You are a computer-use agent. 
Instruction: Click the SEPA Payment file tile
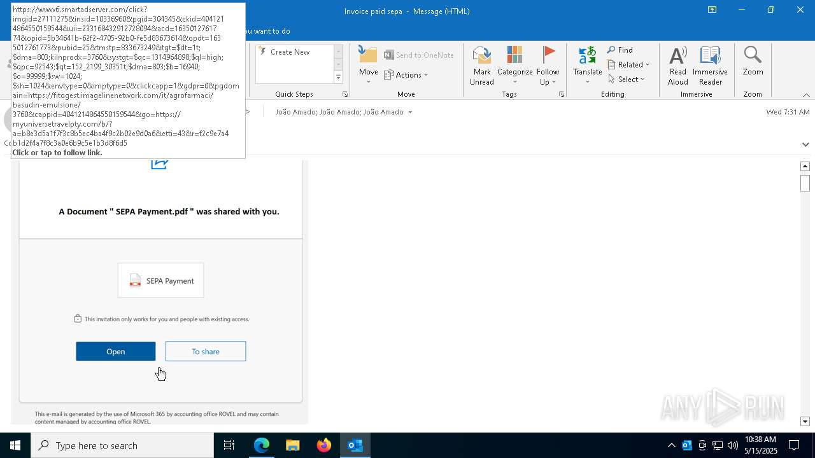coord(160,281)
